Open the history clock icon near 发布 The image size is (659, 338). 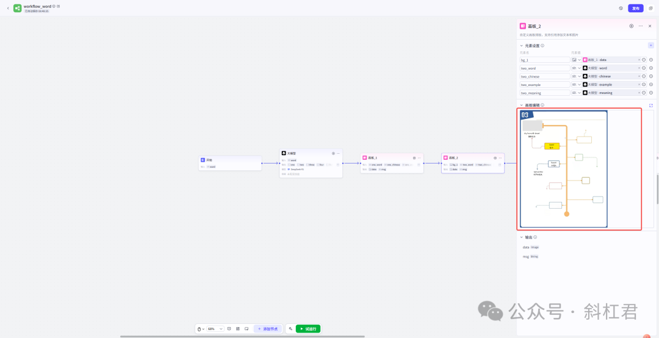621,9
